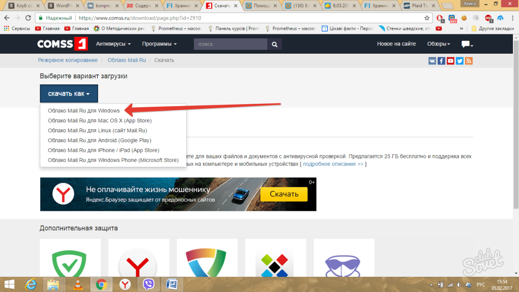Expand the Антивирусы dropdown menu
The width and height of the screenshot is (519, 292).
[113, 44]
